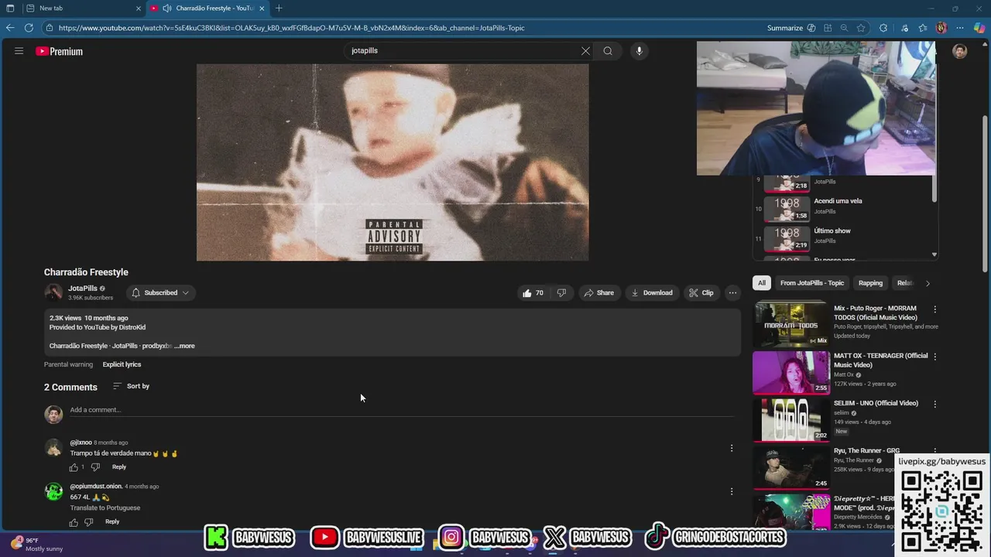
Task: Clear the jotapills search text
Action: tap(585, 51)
